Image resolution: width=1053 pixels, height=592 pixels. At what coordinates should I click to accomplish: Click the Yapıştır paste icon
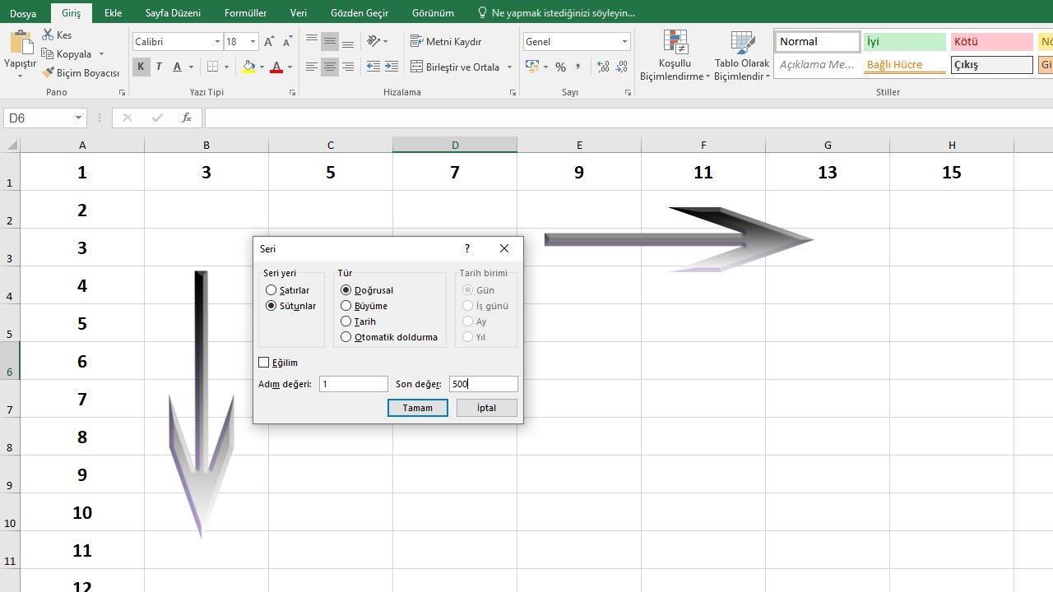[x=21, y=43]
